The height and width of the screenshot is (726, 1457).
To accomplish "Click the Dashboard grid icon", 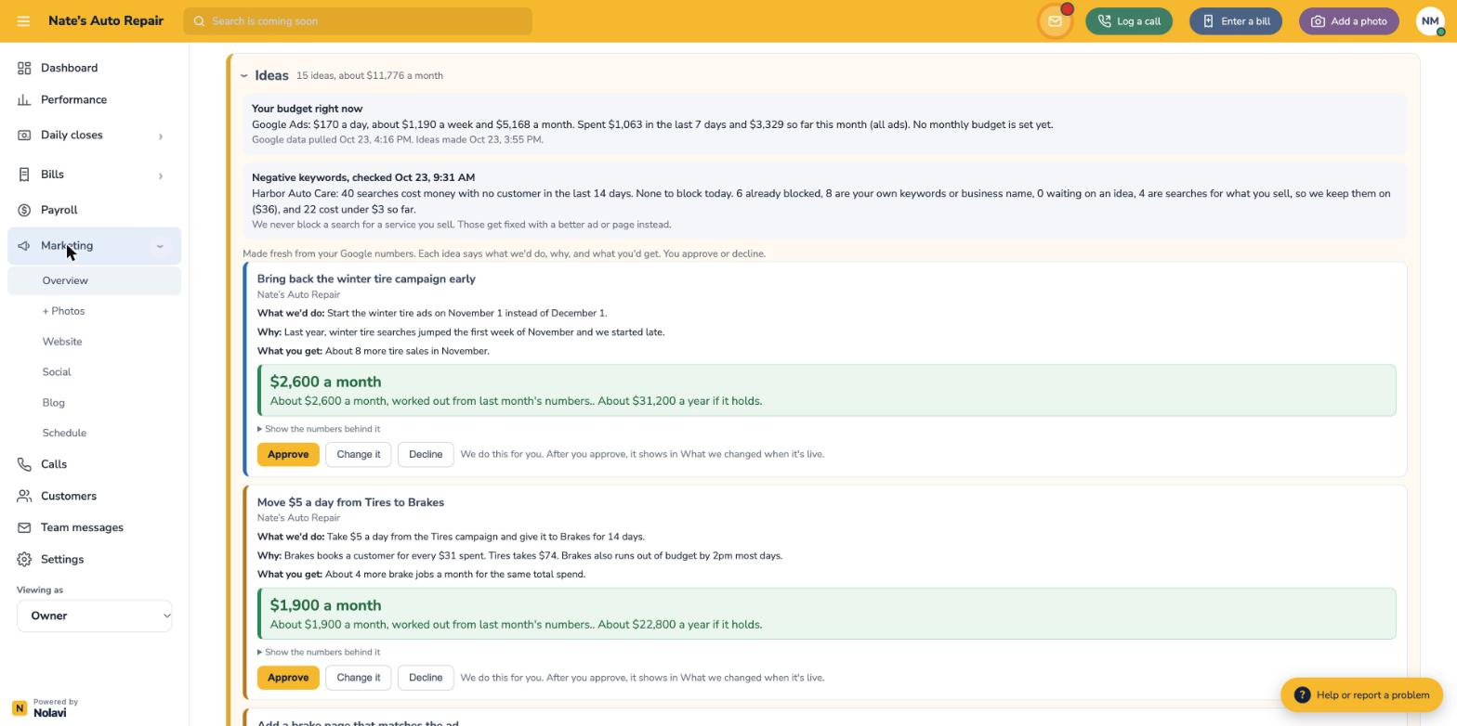I will [x=24, y=68].
